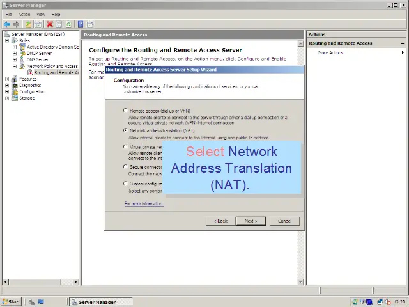The width and height of the screenshot is (409, 307).
Task: Click Next in the setup wizard
Action: click(251, 221)
